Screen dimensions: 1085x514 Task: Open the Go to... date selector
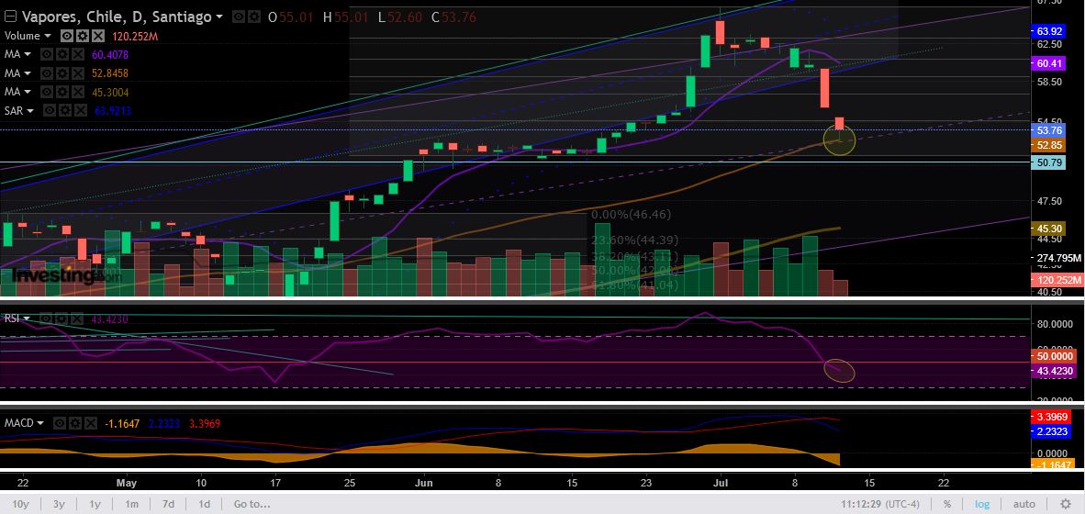tap(252, 504)
